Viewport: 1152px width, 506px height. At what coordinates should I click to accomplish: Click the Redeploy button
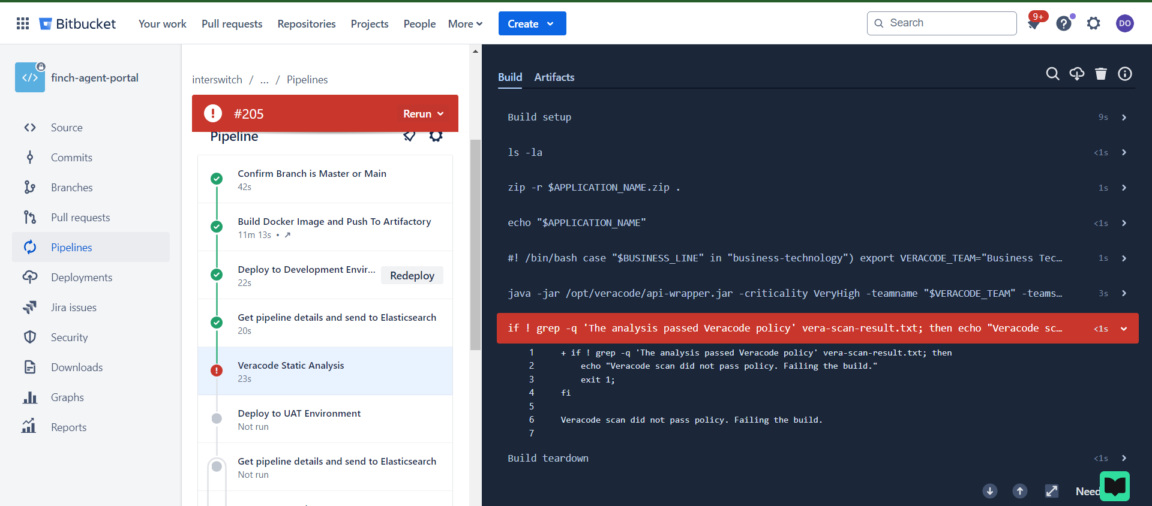(412, 276)
